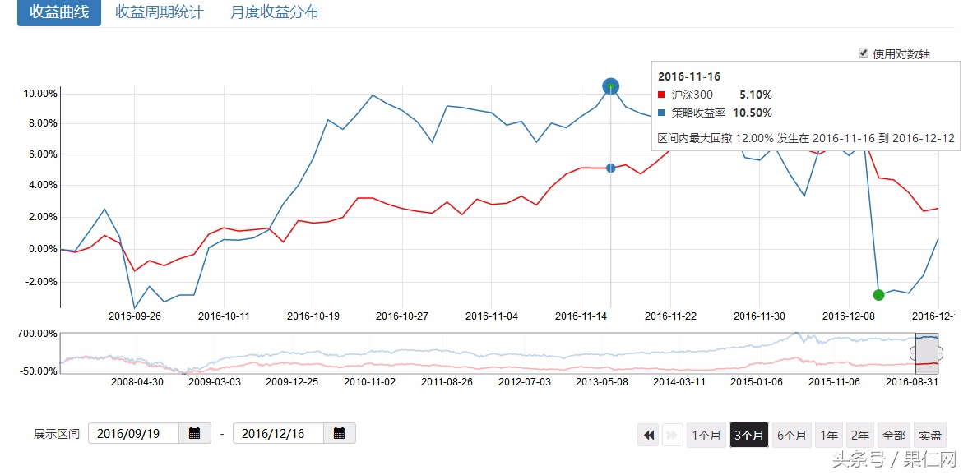Click the start date field 2016/09/19
The height and width of the screenshot is (475, 968).
click(133, 433)
